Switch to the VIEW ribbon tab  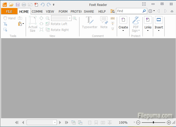50,11
